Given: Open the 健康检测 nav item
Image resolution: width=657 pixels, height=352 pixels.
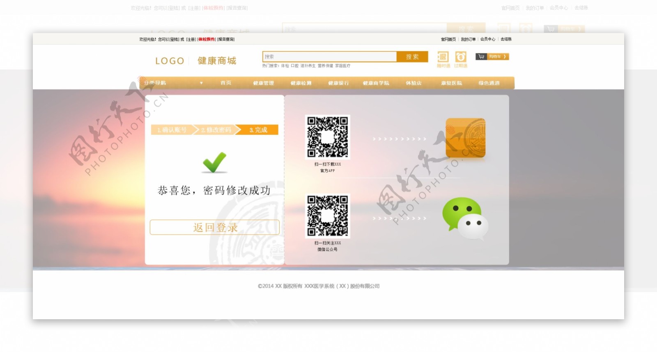Looking at the screenshot, I should [301, 83].
